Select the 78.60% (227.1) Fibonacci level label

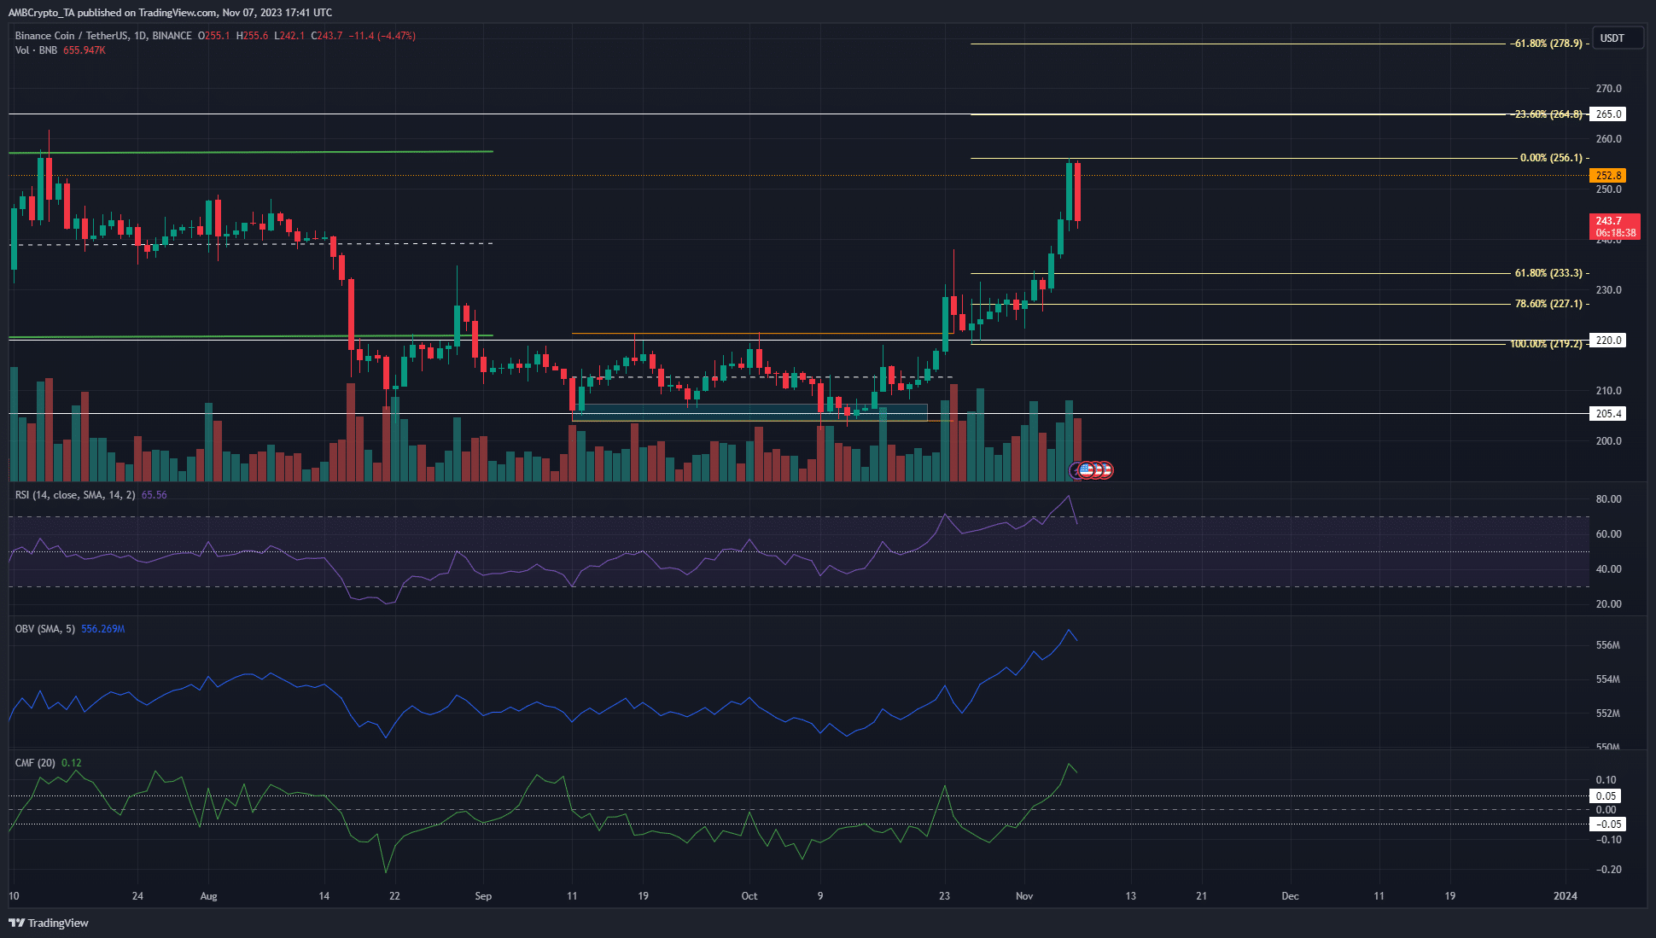click(x=1548, y=304)
